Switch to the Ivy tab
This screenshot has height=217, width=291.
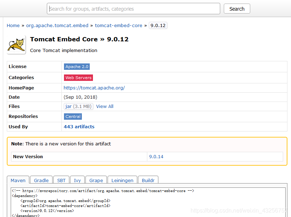tap(77, 180)
